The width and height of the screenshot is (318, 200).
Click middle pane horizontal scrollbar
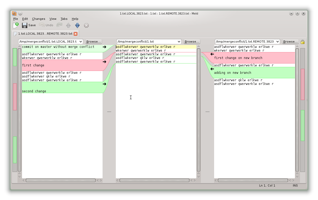coord(154,180)
